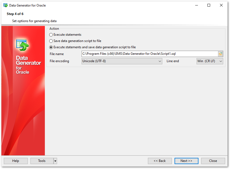This screenshot has width=230, height=169.
Task: Close the window using the title bar X
Action: [221, 5]
